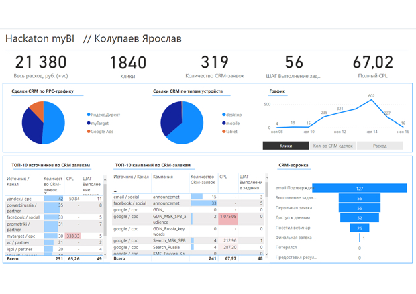
Task: Click the campaigns table scrollbar thumb
Action: coord(266,189)
